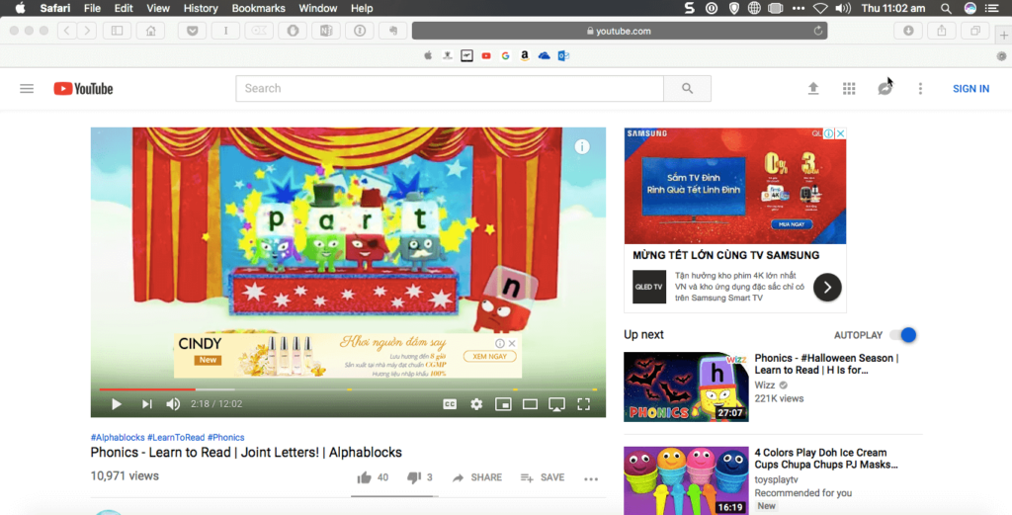Open the YouTube apps grid icon
1012x515 pixels.
click(849, 88)
